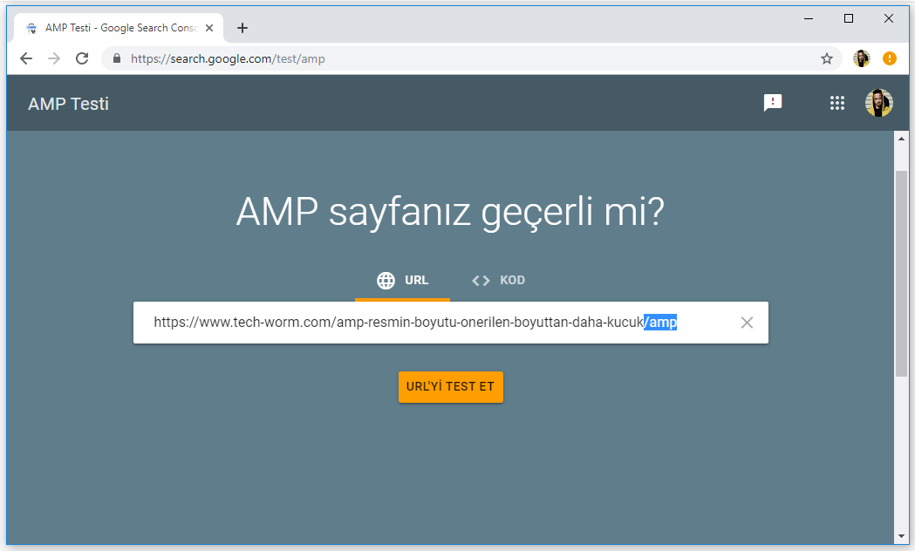Image resolution: width=915 pixels, height=551 pixels.
Task: Go back using browser back arrow
Action: [26, 58]
